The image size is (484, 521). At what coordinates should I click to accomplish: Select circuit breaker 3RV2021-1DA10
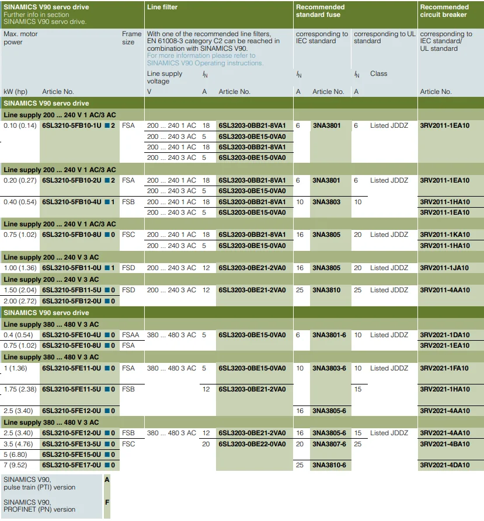pos(445,335)
